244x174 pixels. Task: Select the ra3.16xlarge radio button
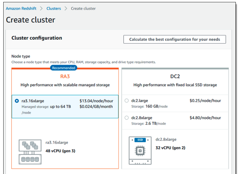click(17, 101)
